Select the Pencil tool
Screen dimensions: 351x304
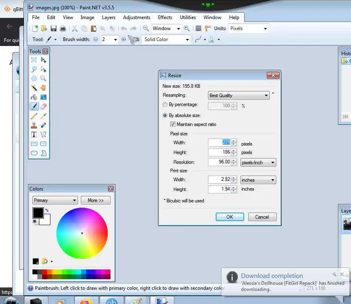coord(34,116)
